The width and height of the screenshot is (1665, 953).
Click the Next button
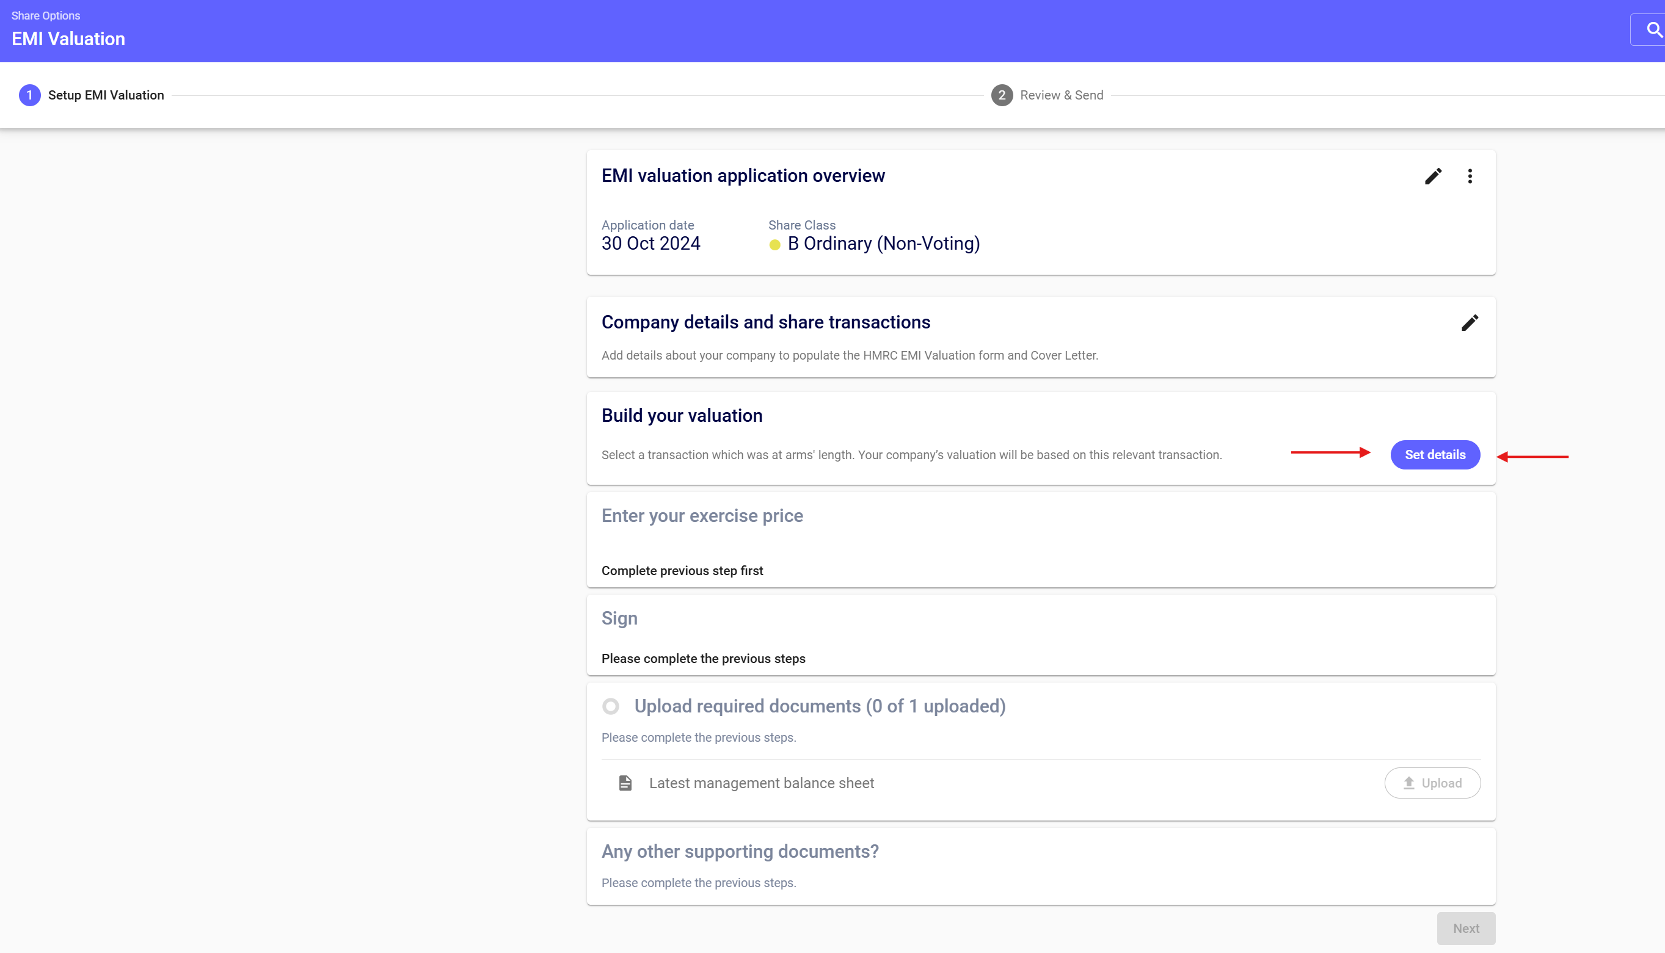(x=1465, y=928)
